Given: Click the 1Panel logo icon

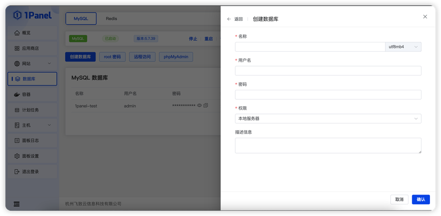Looking at the screenshot, I should [x=18, y=15].
